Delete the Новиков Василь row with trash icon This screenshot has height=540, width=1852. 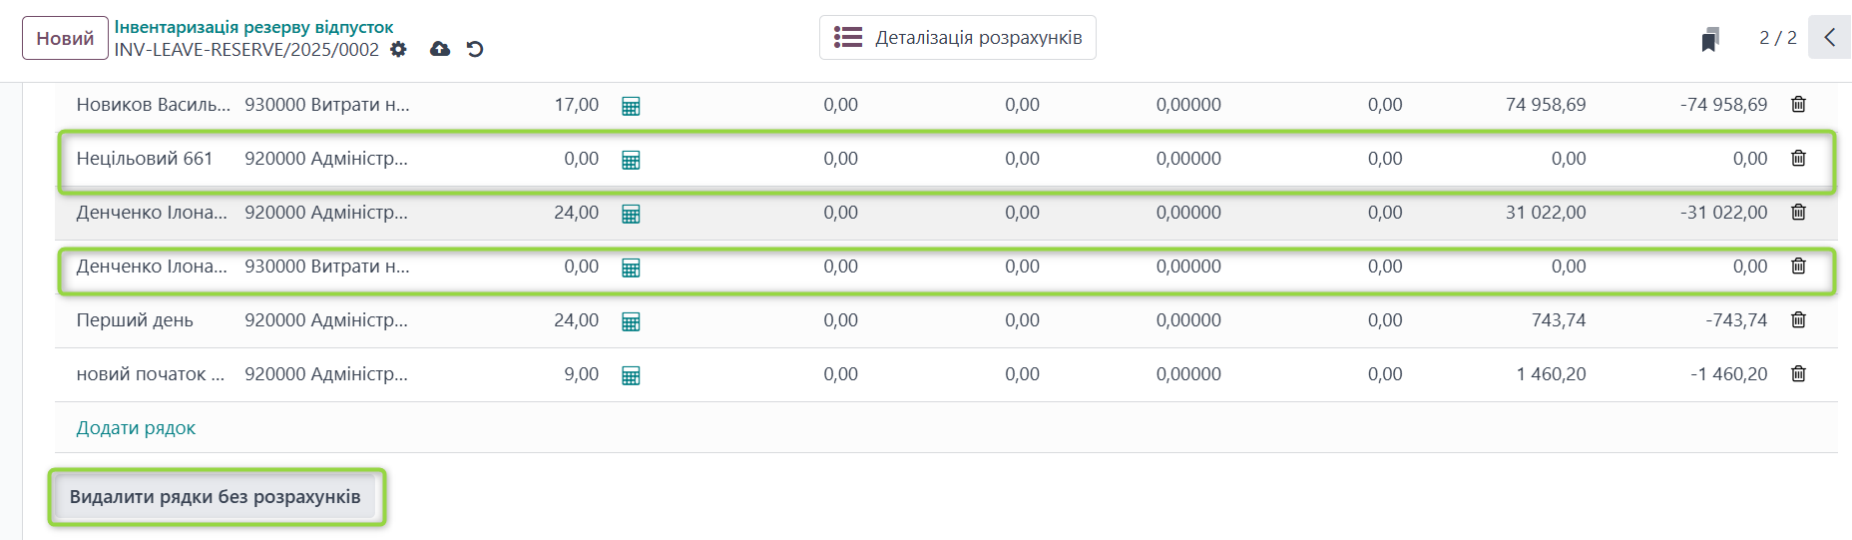1798,105
